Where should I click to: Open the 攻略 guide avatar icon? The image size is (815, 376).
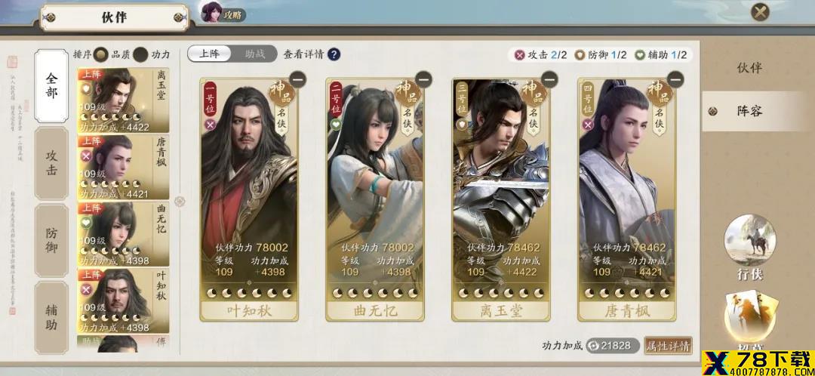211,12
